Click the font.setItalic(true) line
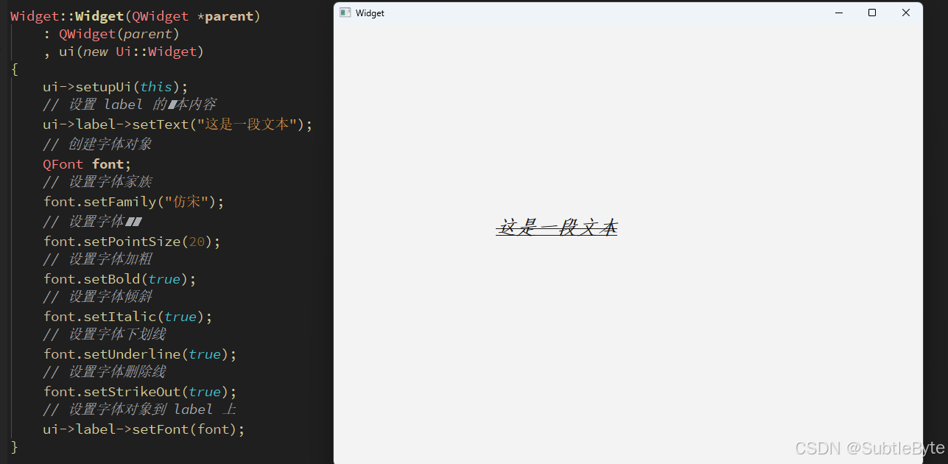Viewport: 948px width, 464px height. [x=127, y=317]
